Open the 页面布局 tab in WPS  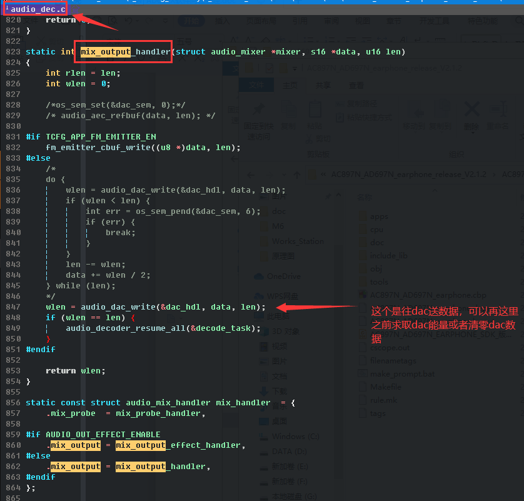(261, 21)
